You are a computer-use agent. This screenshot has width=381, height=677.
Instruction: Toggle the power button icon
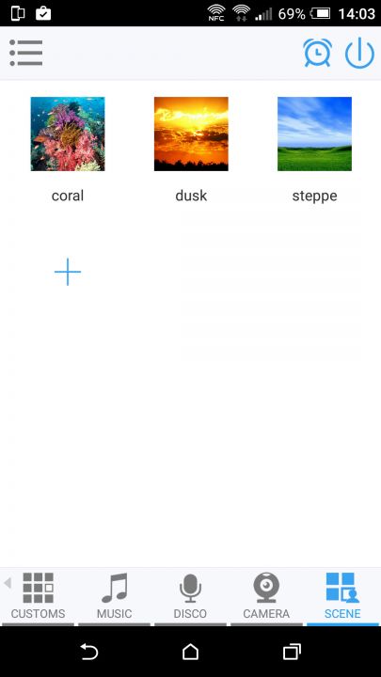pos(359,54)
